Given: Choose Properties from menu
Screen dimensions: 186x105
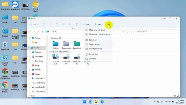Looking at the screenshot, I should tap(98, 54).
